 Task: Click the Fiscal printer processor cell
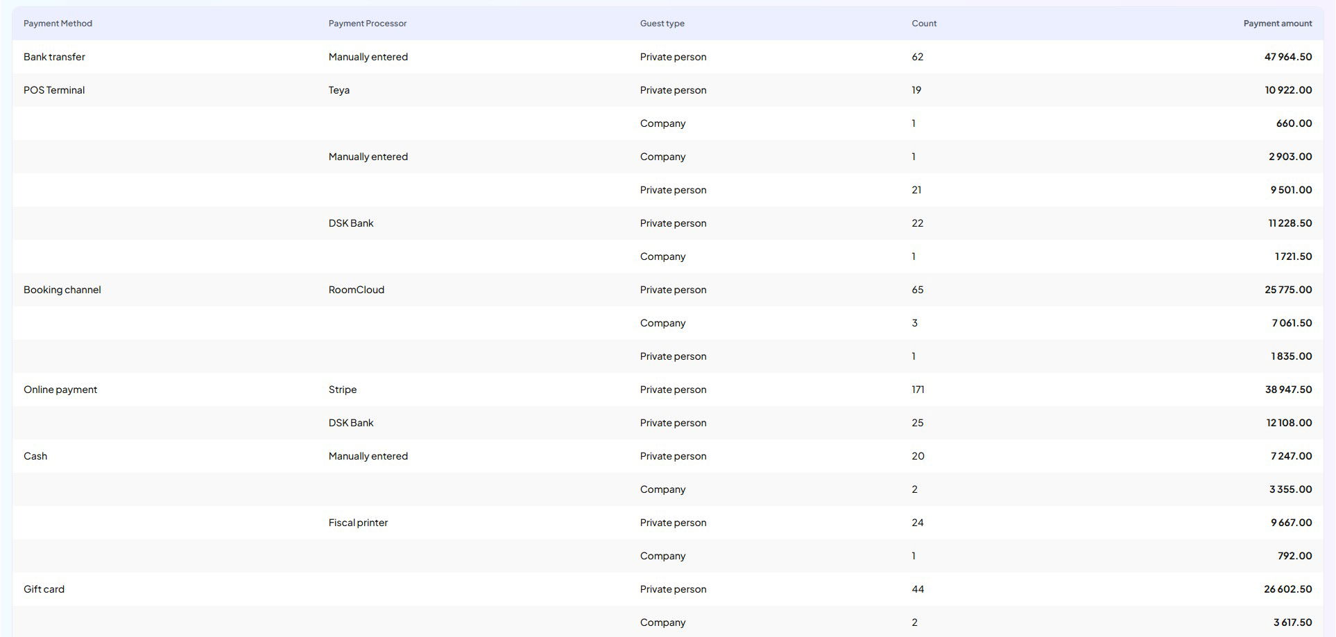click(x=358, y=523)
